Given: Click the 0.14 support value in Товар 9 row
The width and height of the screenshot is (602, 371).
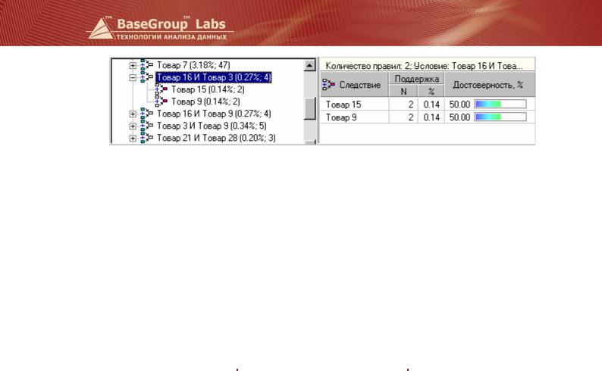Looking at the screenshot, I should (x=431, y=117).
